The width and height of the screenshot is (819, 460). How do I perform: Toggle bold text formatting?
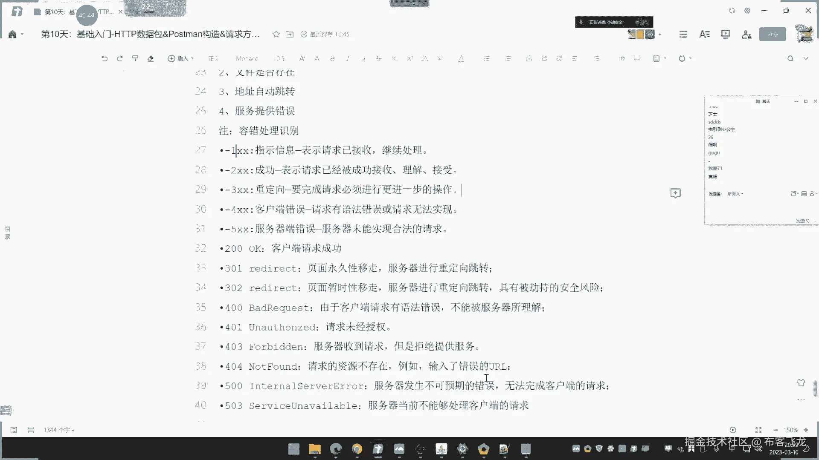[x=332, y=59]
